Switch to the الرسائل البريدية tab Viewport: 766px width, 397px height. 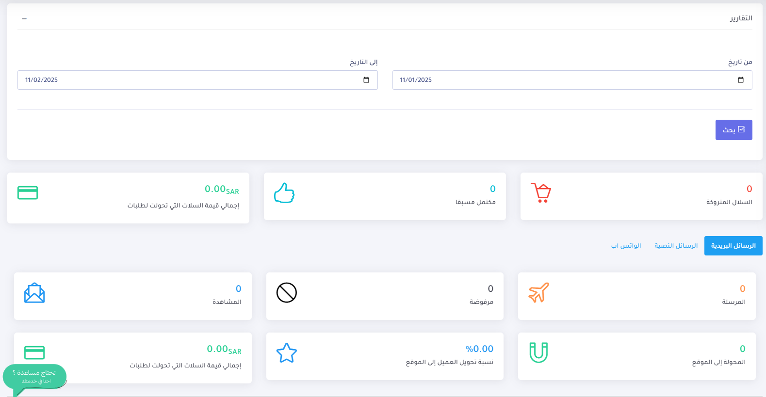coord(733,246)
